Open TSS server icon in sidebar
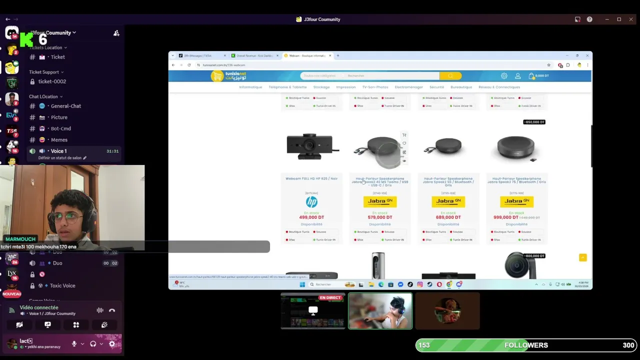This screenshot has height=360, width=640. click(11, 131)
